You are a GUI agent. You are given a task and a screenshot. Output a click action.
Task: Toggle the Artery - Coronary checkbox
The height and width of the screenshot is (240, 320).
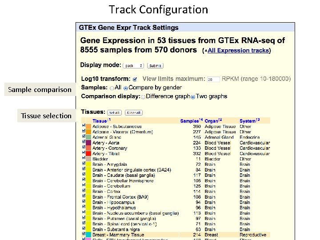[x=84, y=147]
